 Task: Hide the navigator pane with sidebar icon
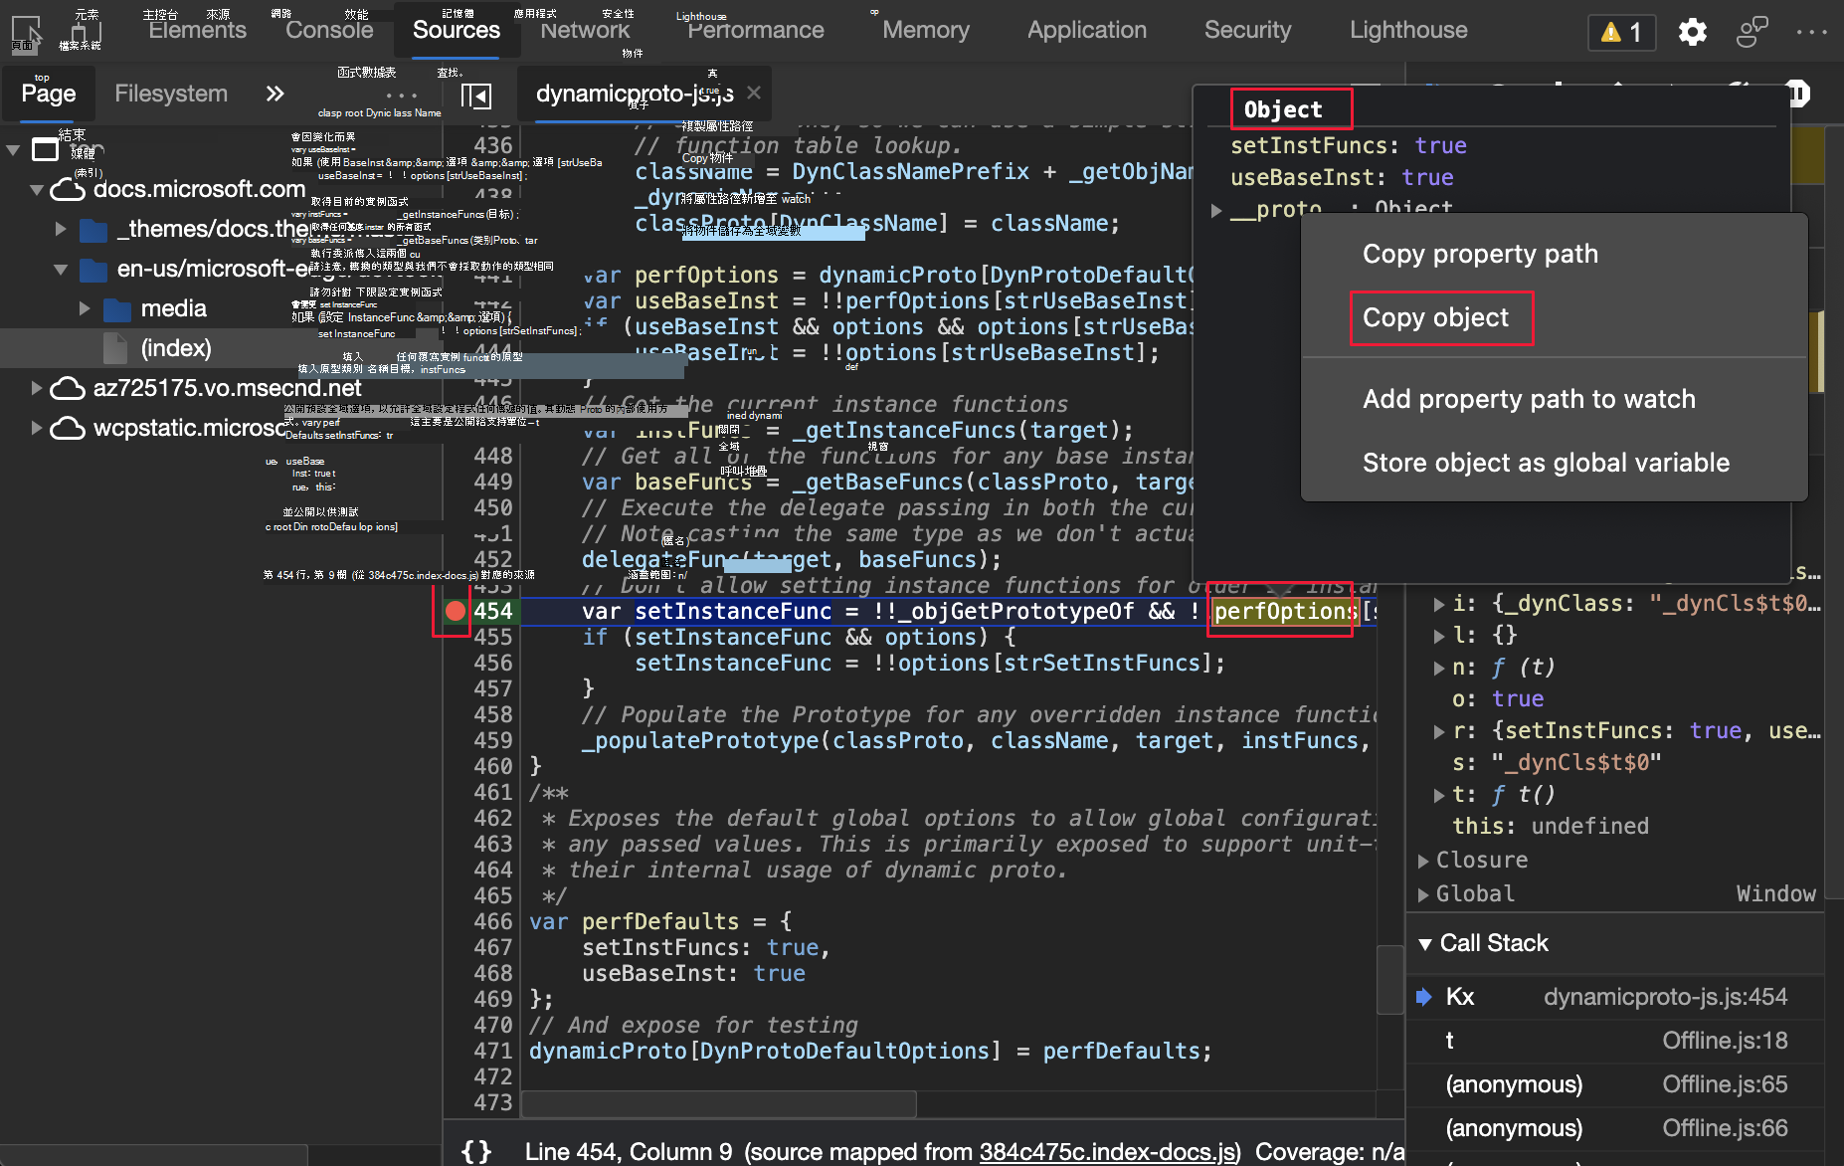(476, 96)
